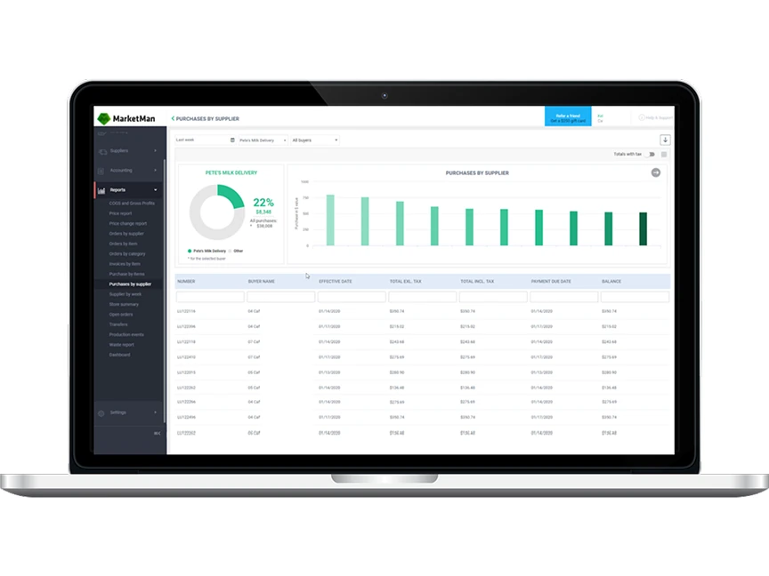The width and height of the screenshot is (769, 576).
Task: Click the Settings gear icon in sidebar
Action: coord(101,412)
